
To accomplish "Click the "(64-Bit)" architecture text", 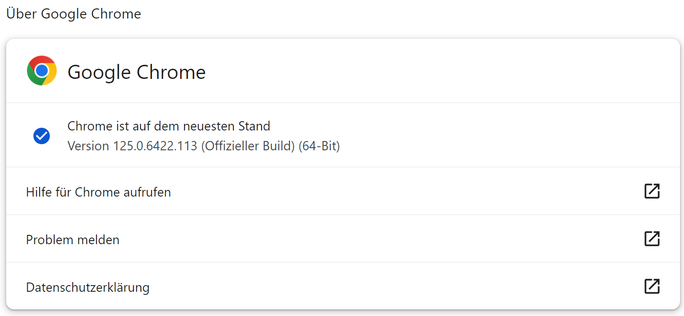I will (x=319, y=146).
